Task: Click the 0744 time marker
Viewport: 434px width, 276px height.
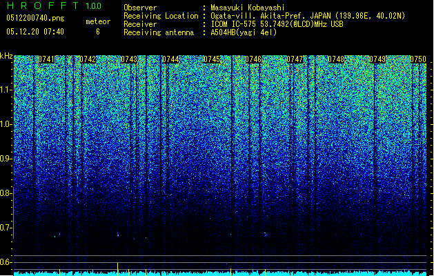Action: (170, 59)
